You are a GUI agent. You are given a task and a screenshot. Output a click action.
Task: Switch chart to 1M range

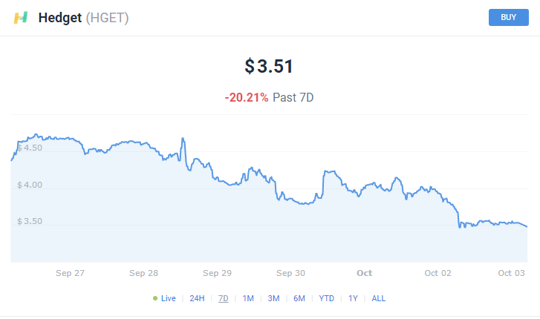[x=248, y=298]
